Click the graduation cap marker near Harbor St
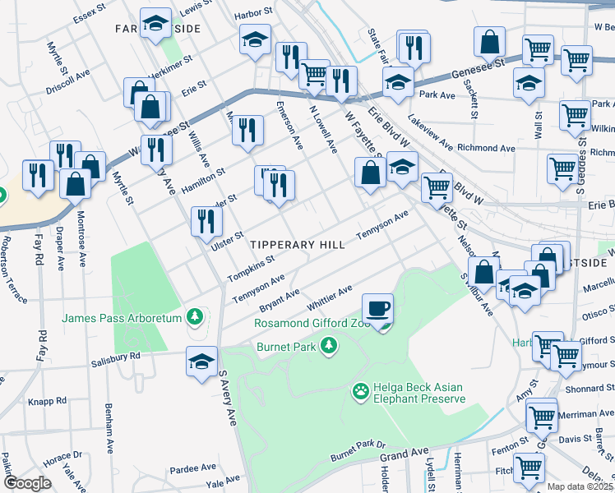 [255, 39]
